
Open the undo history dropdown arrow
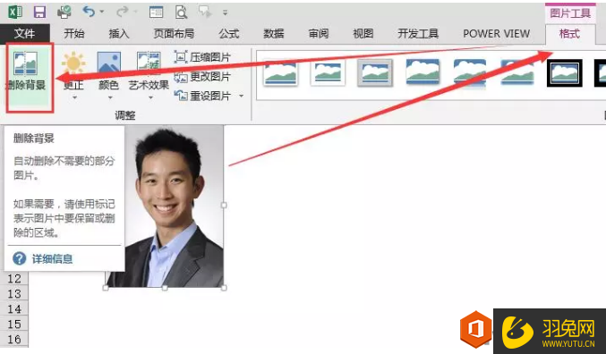tap(102, 13)
